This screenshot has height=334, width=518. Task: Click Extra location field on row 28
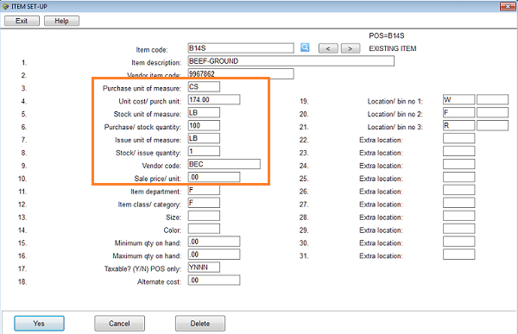459,216
